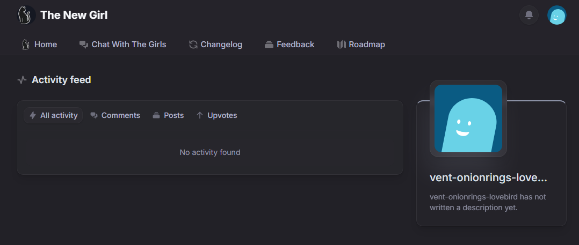View the Roadmap page
Screen dimensions: 579x245
367,44
